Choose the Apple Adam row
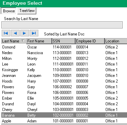The height and width of the screenshot is (125, 127). point(64,121)
